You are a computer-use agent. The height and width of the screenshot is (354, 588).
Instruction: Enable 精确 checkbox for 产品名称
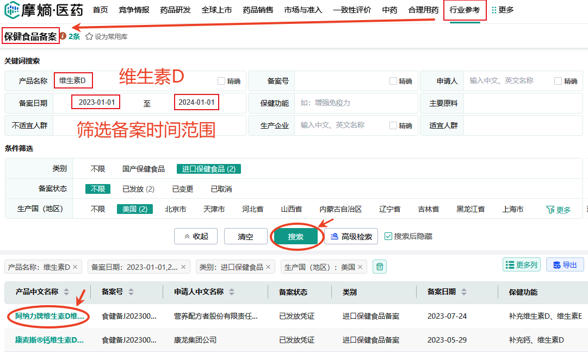[x=221, y=81]
